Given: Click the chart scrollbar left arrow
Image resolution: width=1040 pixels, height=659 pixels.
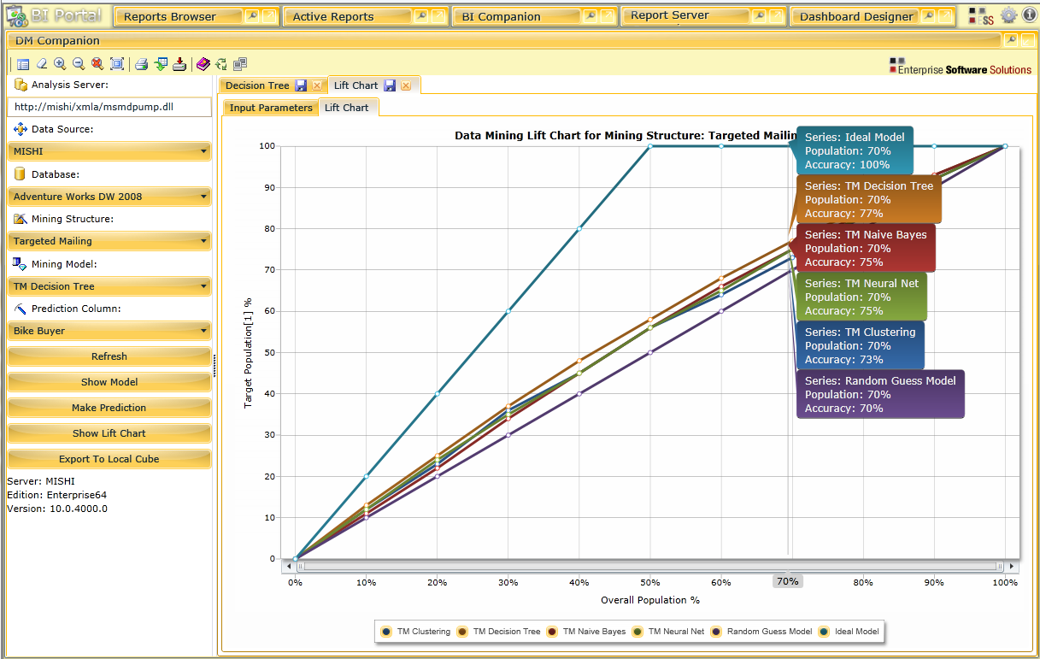Looking at the screenshot, I should [x=290, y=566].
